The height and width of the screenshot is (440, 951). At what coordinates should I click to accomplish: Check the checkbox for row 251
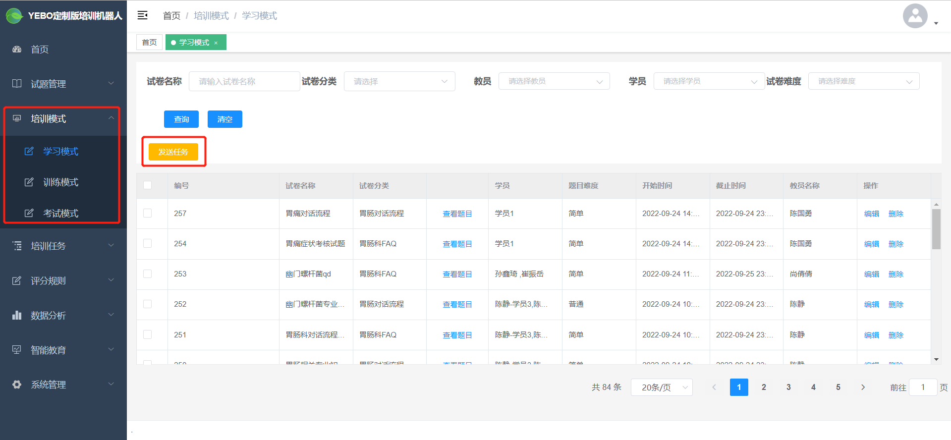click(147, 334)
